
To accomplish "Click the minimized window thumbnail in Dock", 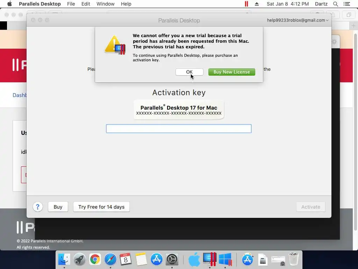I will pos(278,260).
